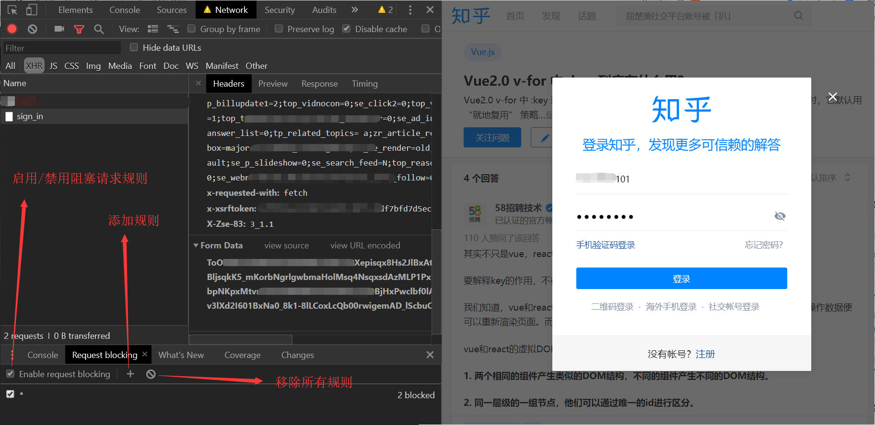Toggle the network filter funnel icon
This screenshot has width=875, height=425.
79,29
